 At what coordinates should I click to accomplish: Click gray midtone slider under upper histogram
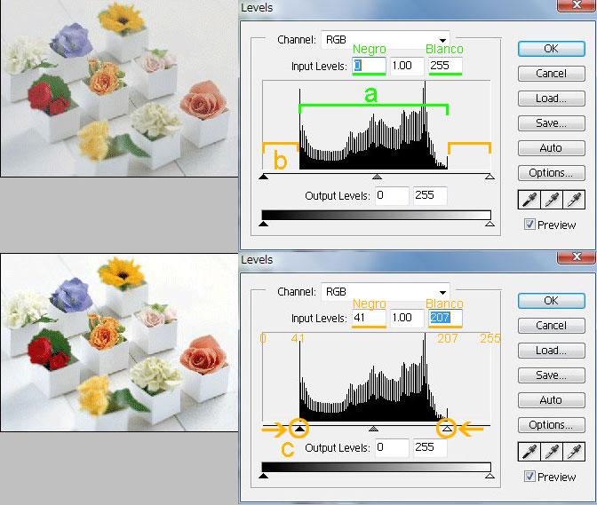pos(377,177)
